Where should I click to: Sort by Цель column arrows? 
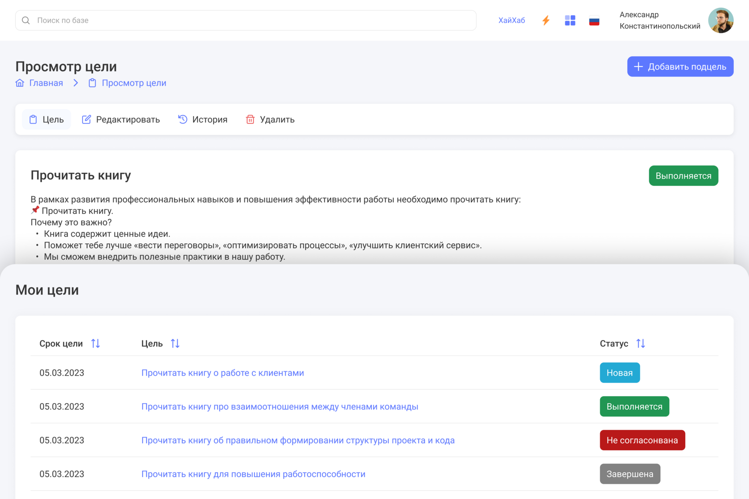[x=175, y=344]
